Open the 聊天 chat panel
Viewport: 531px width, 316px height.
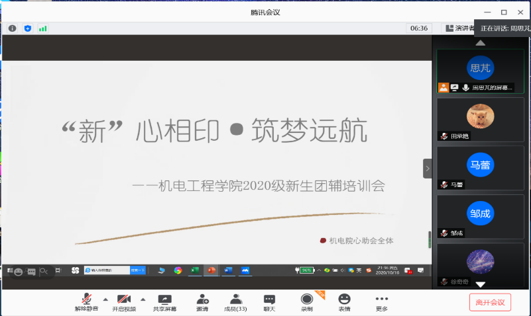click(x=269, y=302)
